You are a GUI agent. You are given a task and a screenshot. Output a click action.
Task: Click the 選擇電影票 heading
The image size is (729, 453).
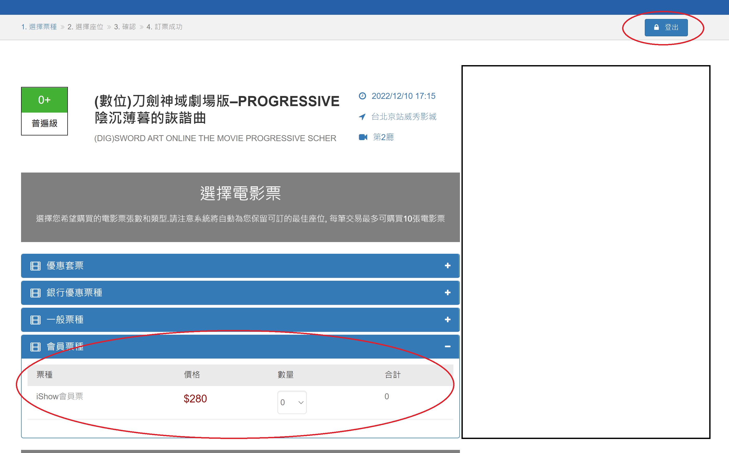[240, 193]
